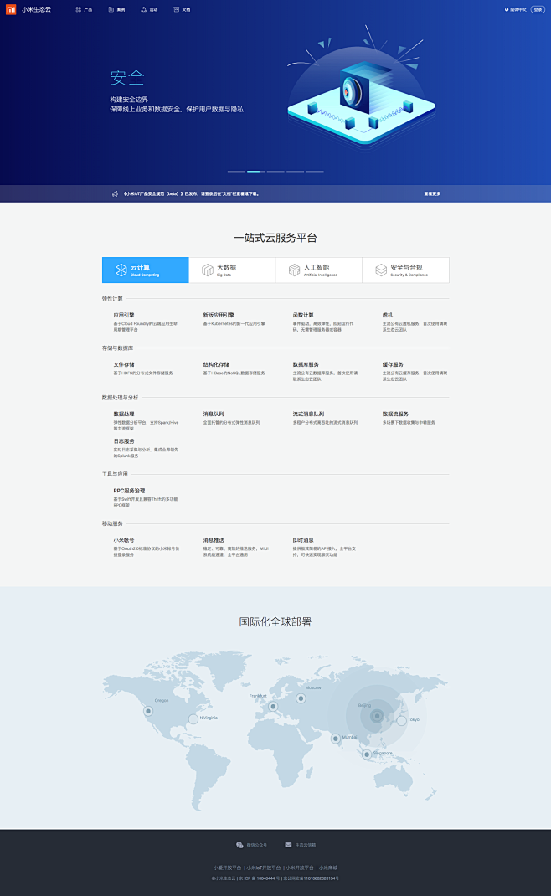The image size is (551, 896).
Task: Select the 云计算 Cloud Computing tab
Action: pos(145,270)
